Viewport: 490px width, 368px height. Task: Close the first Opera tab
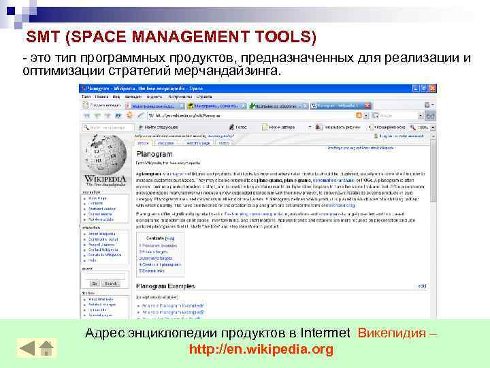181,106
